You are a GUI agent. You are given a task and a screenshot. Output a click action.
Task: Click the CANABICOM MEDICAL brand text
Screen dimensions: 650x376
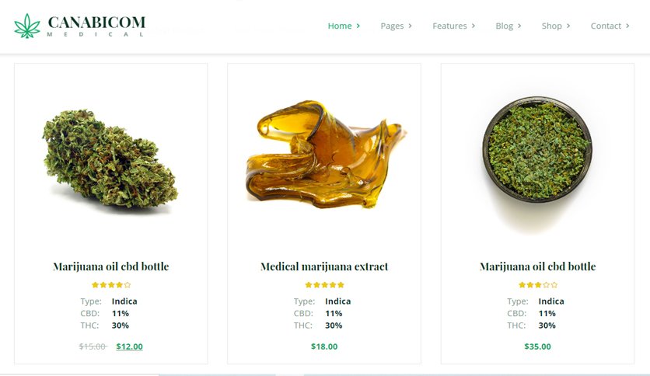(96, 26)
